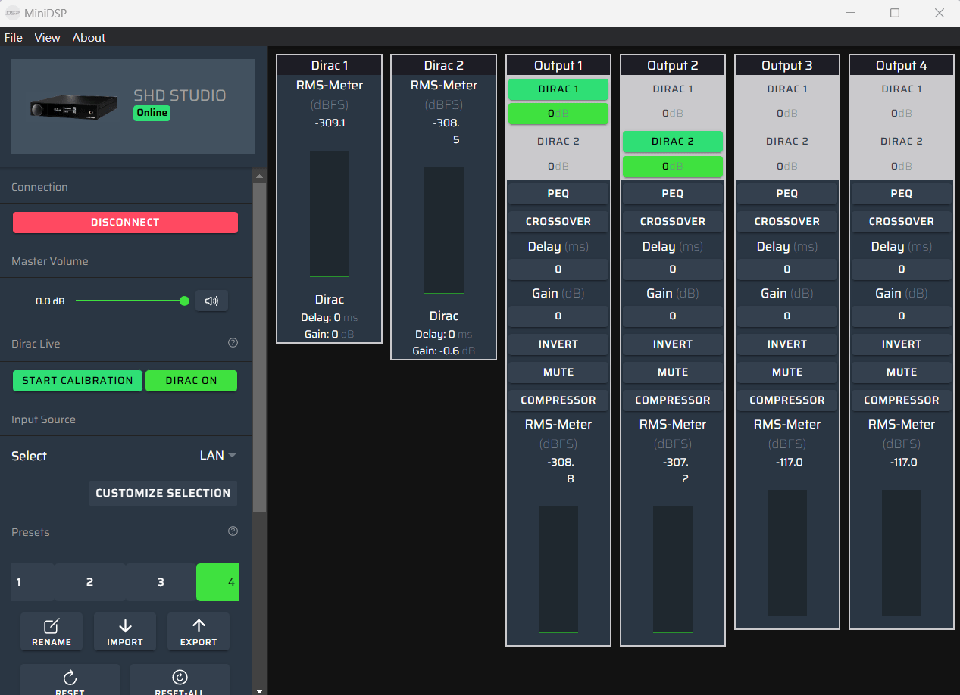Click the Import preset arrow icon

click(x=125, y=631)
